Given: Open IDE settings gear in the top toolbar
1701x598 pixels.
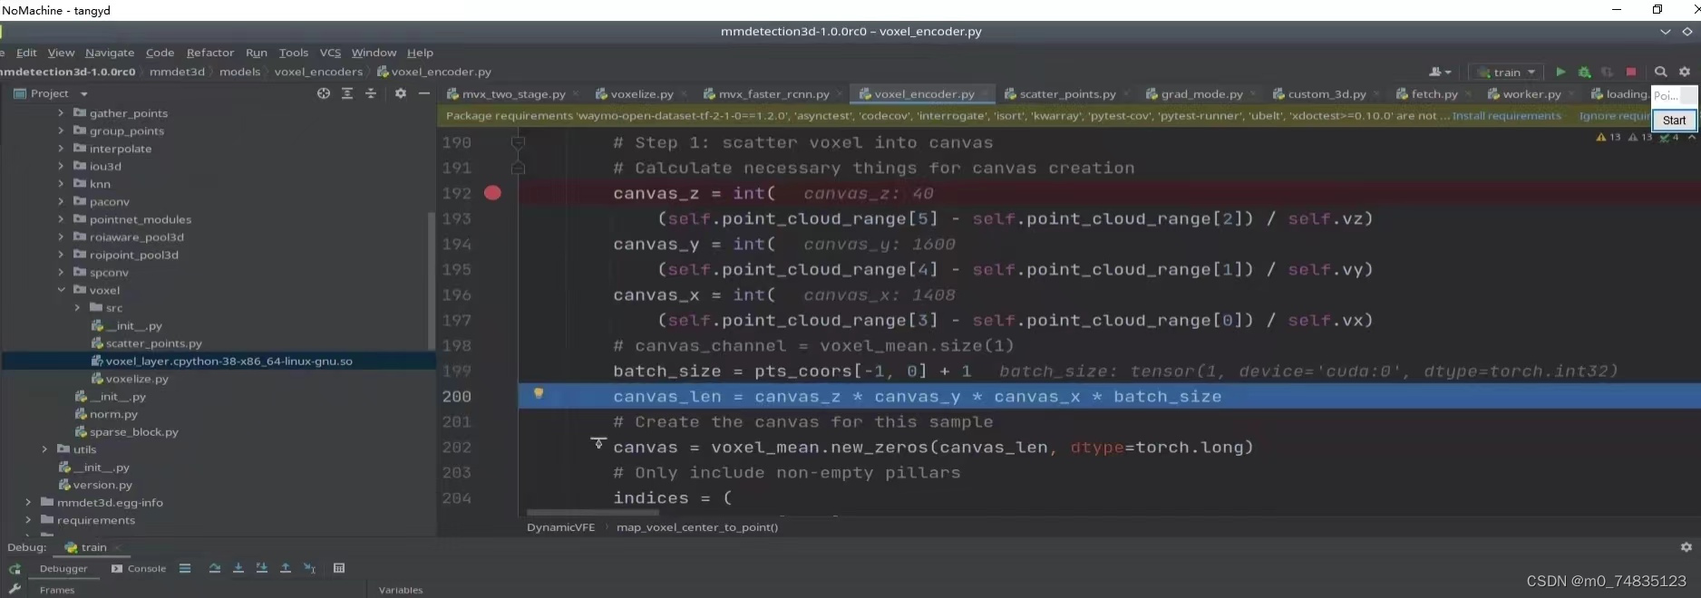Looking at the screenshot, I should point(1685,72).
